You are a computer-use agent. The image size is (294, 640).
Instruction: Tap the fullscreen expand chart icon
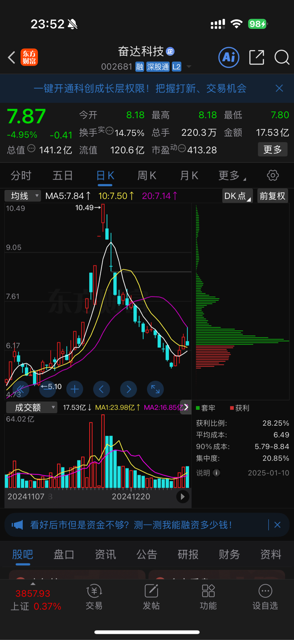tap(155, 389)
